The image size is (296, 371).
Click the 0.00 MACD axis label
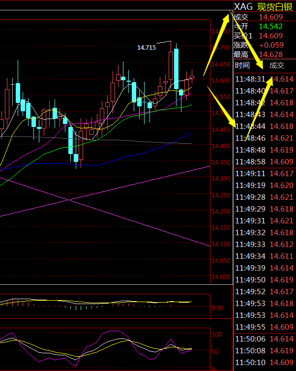(x=217, y=308)
